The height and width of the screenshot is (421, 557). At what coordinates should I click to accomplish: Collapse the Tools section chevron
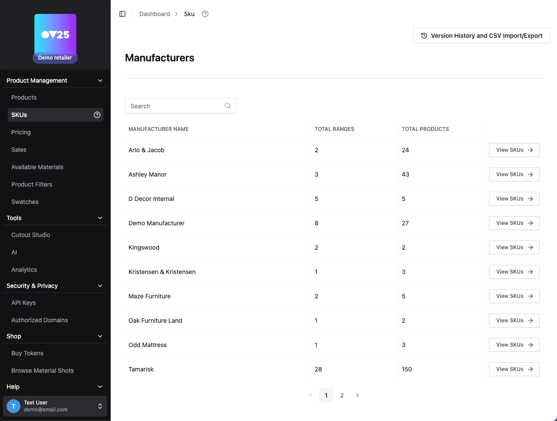tap(101, 218)
